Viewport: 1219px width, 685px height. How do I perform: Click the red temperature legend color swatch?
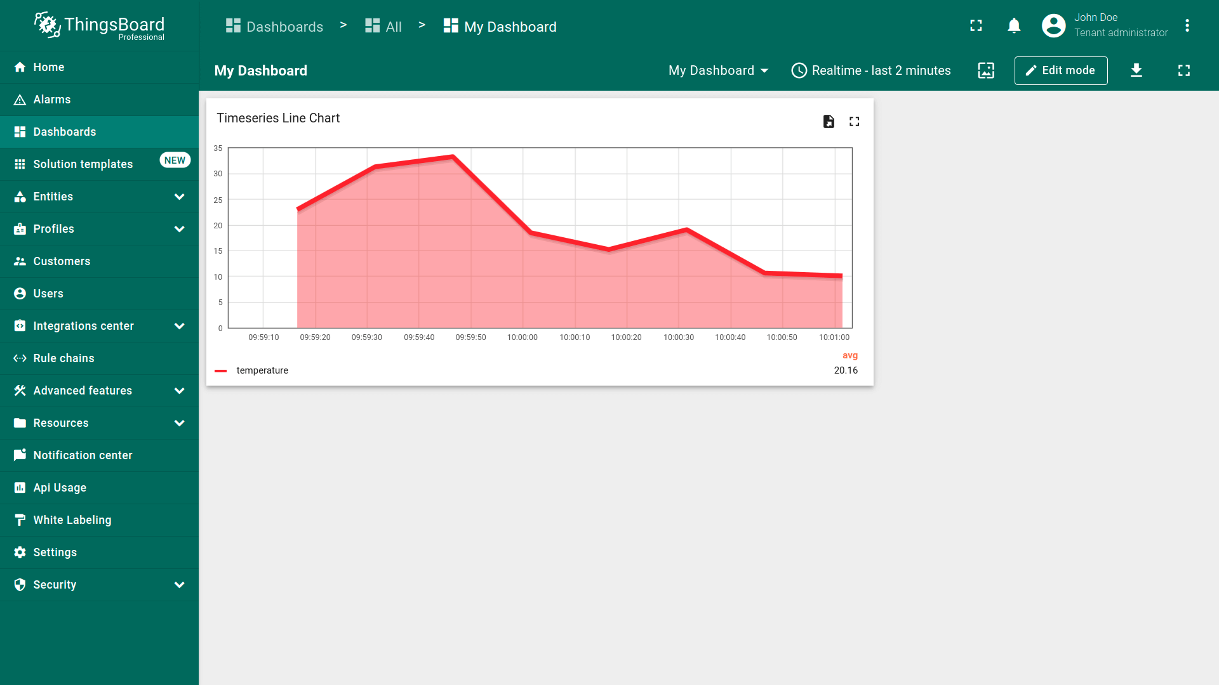(x=221, y=371)
